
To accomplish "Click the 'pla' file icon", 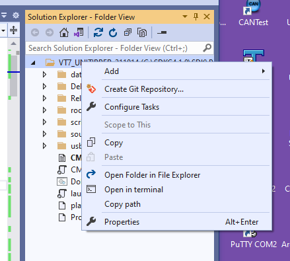I will (62, 205).
